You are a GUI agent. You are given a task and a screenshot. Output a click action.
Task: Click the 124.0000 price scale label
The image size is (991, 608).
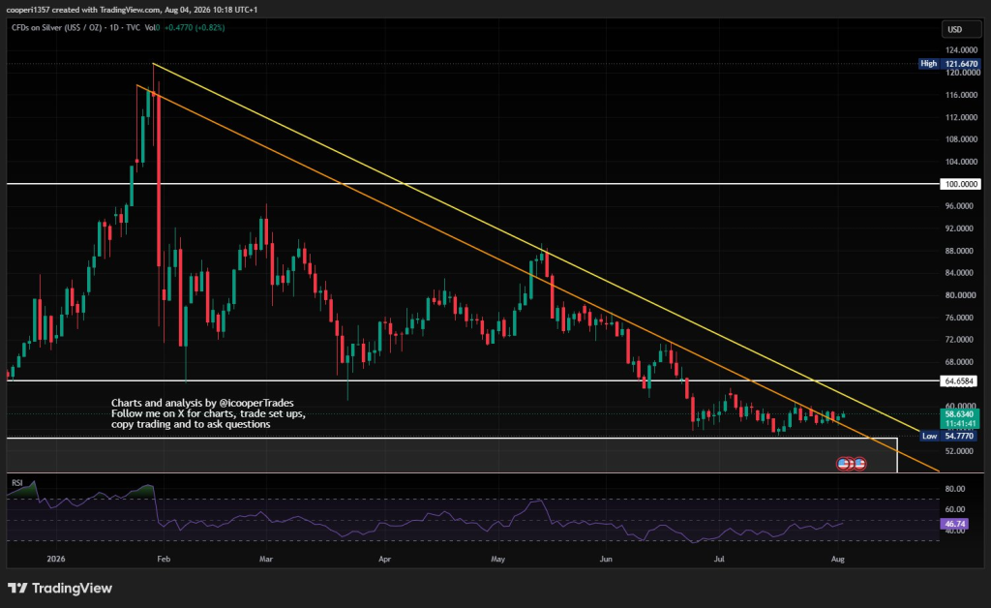(961, 50)
